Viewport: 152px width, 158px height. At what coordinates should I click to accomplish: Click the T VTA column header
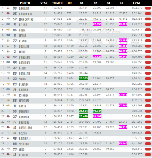click(x=136, y=3)
